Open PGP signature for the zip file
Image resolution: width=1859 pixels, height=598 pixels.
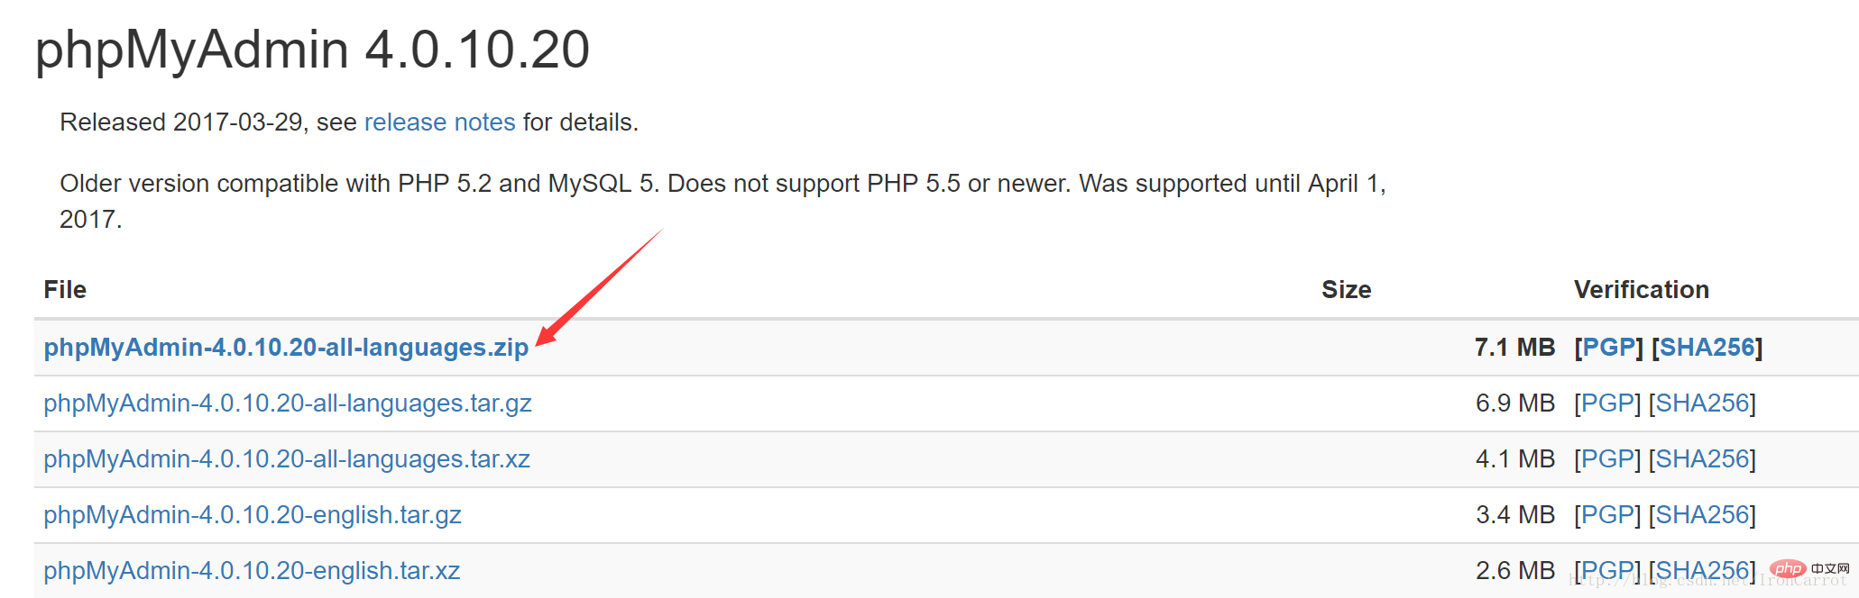click(1609, 348)
